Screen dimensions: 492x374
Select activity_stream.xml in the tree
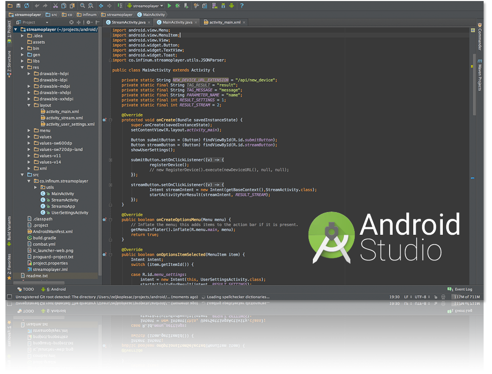[x=62, y=118]
